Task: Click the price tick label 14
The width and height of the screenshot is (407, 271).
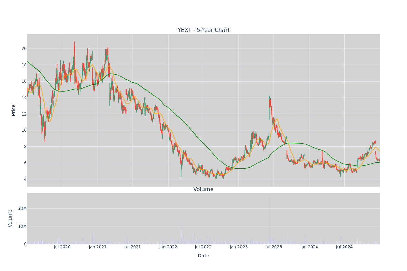Action: tap(24, 98)
